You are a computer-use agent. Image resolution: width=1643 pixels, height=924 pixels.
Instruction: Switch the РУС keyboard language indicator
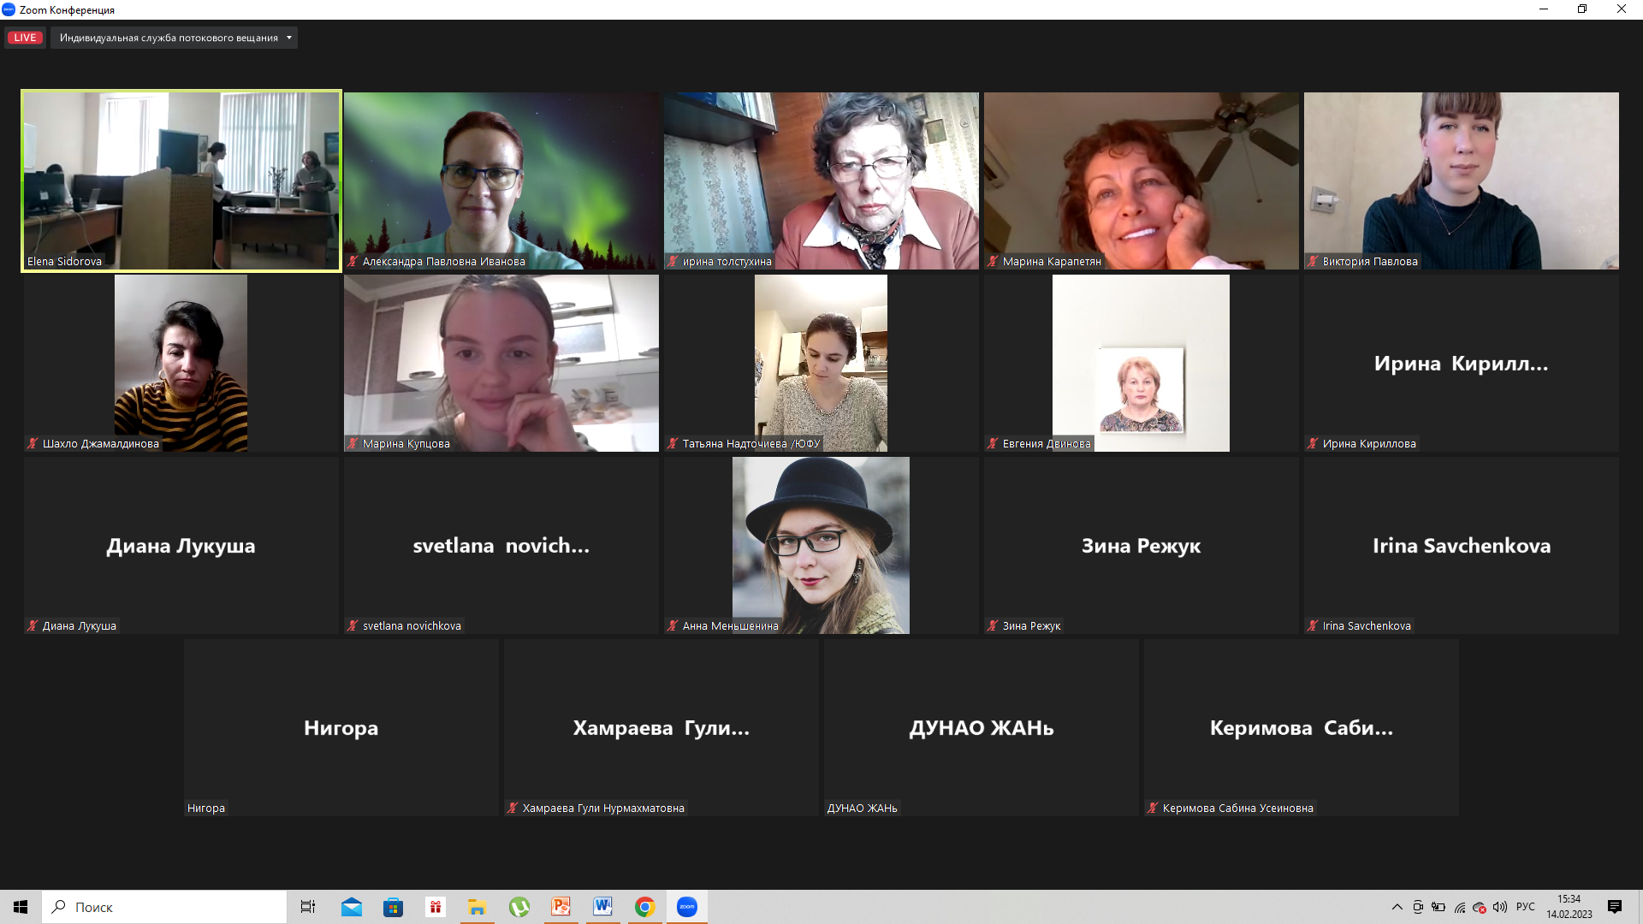1525,907
